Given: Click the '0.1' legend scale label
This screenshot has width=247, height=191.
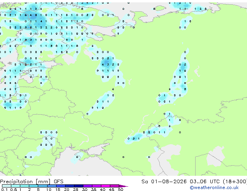Looking at the screenshot, I should tap(4, 189).
